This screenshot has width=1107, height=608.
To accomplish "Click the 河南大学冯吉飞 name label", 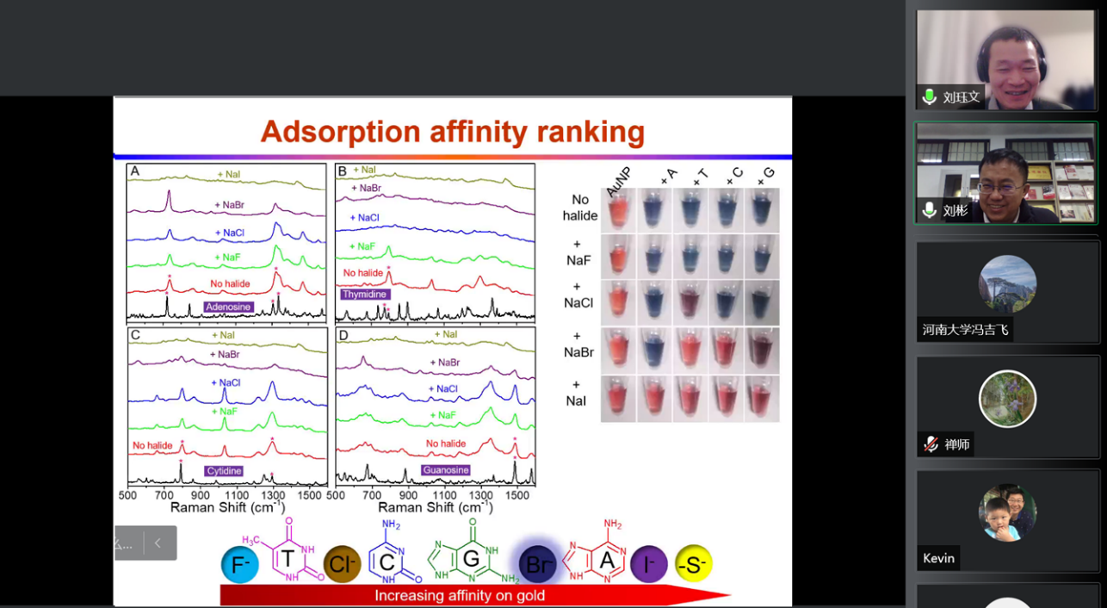I will 965,329.
